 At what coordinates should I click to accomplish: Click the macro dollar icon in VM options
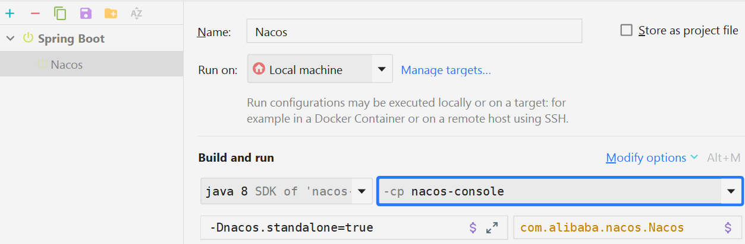point(473,227)
